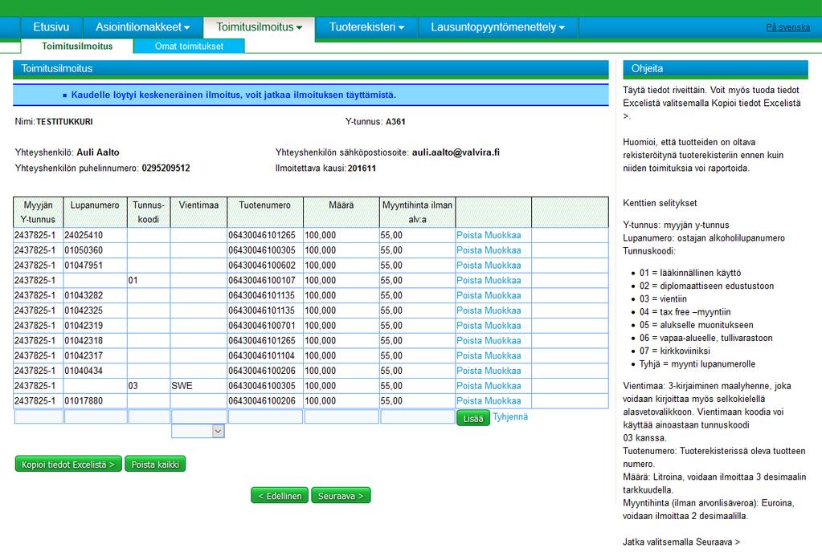Click Muokkaa on Lupanumero 01040434 row
The width and height of the screenshot is (822, 556).
(503, 371)
